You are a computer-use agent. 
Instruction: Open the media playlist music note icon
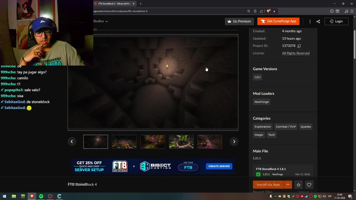346,11
